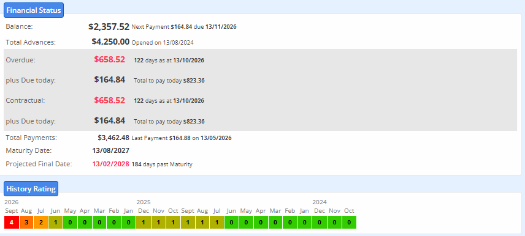Click the red Contractual amount $658.52

click(x=110, y=100)
